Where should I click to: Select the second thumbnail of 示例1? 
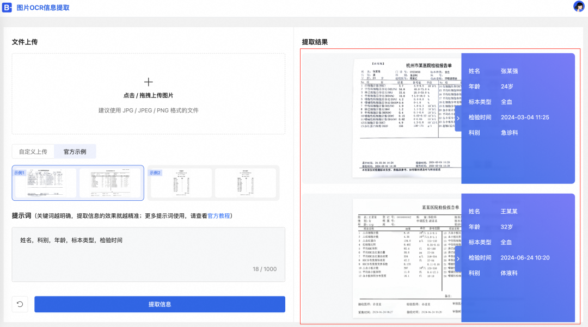point(111,183)
